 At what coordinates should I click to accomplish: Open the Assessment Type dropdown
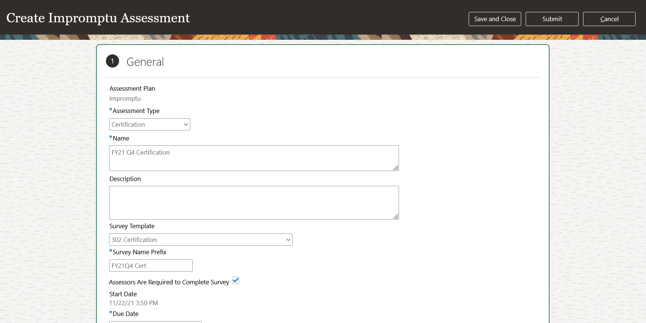pos(149,125)
